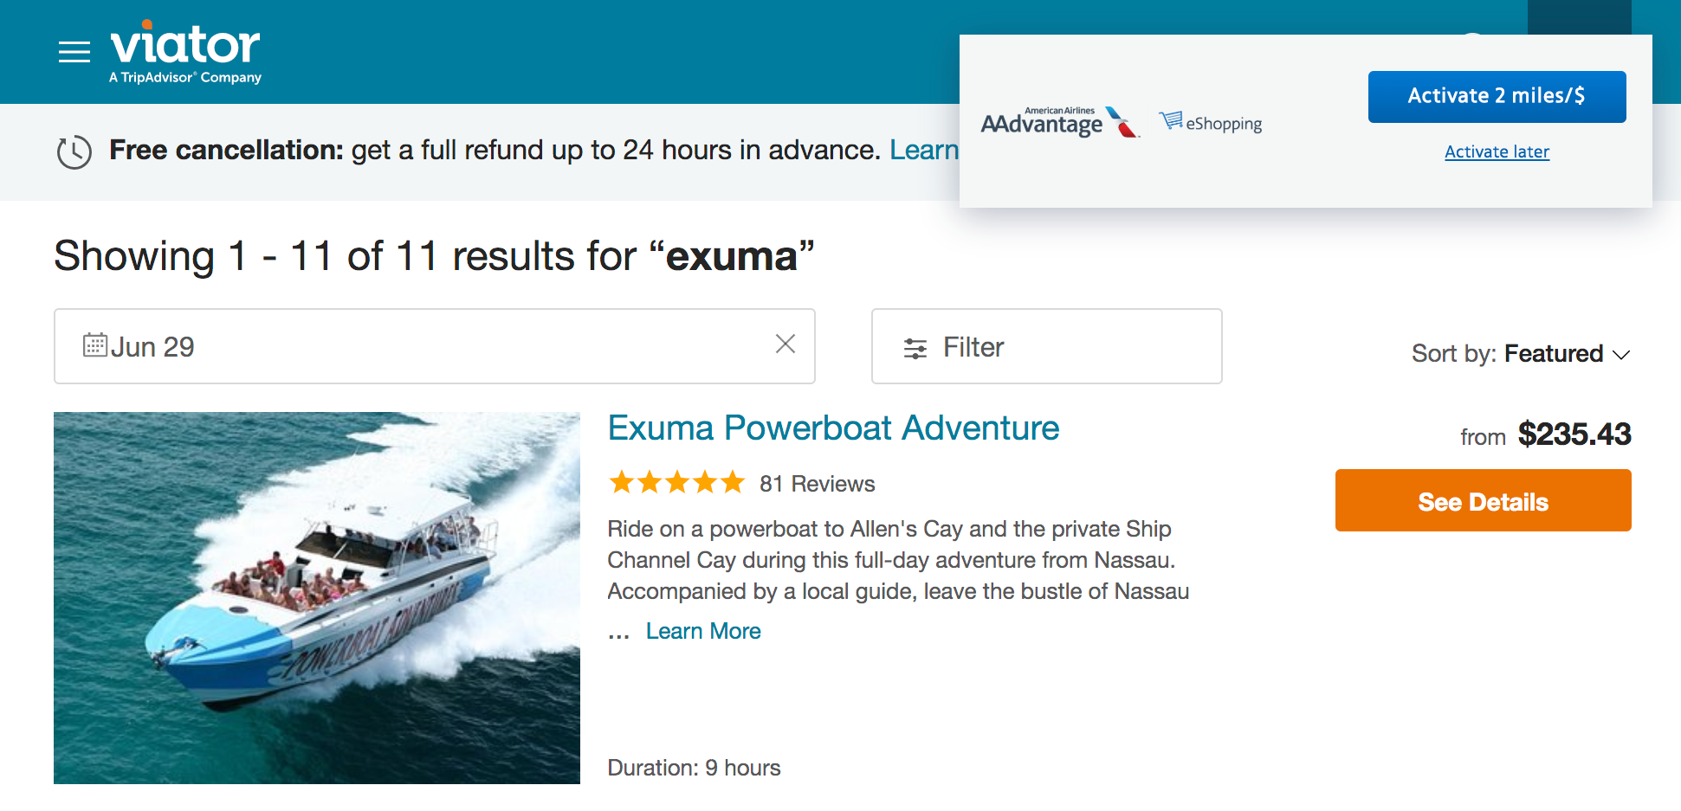Follow the Learn link in cancellation banner
The height and width of the screenshot is (811, 1681).
point(923,151)
